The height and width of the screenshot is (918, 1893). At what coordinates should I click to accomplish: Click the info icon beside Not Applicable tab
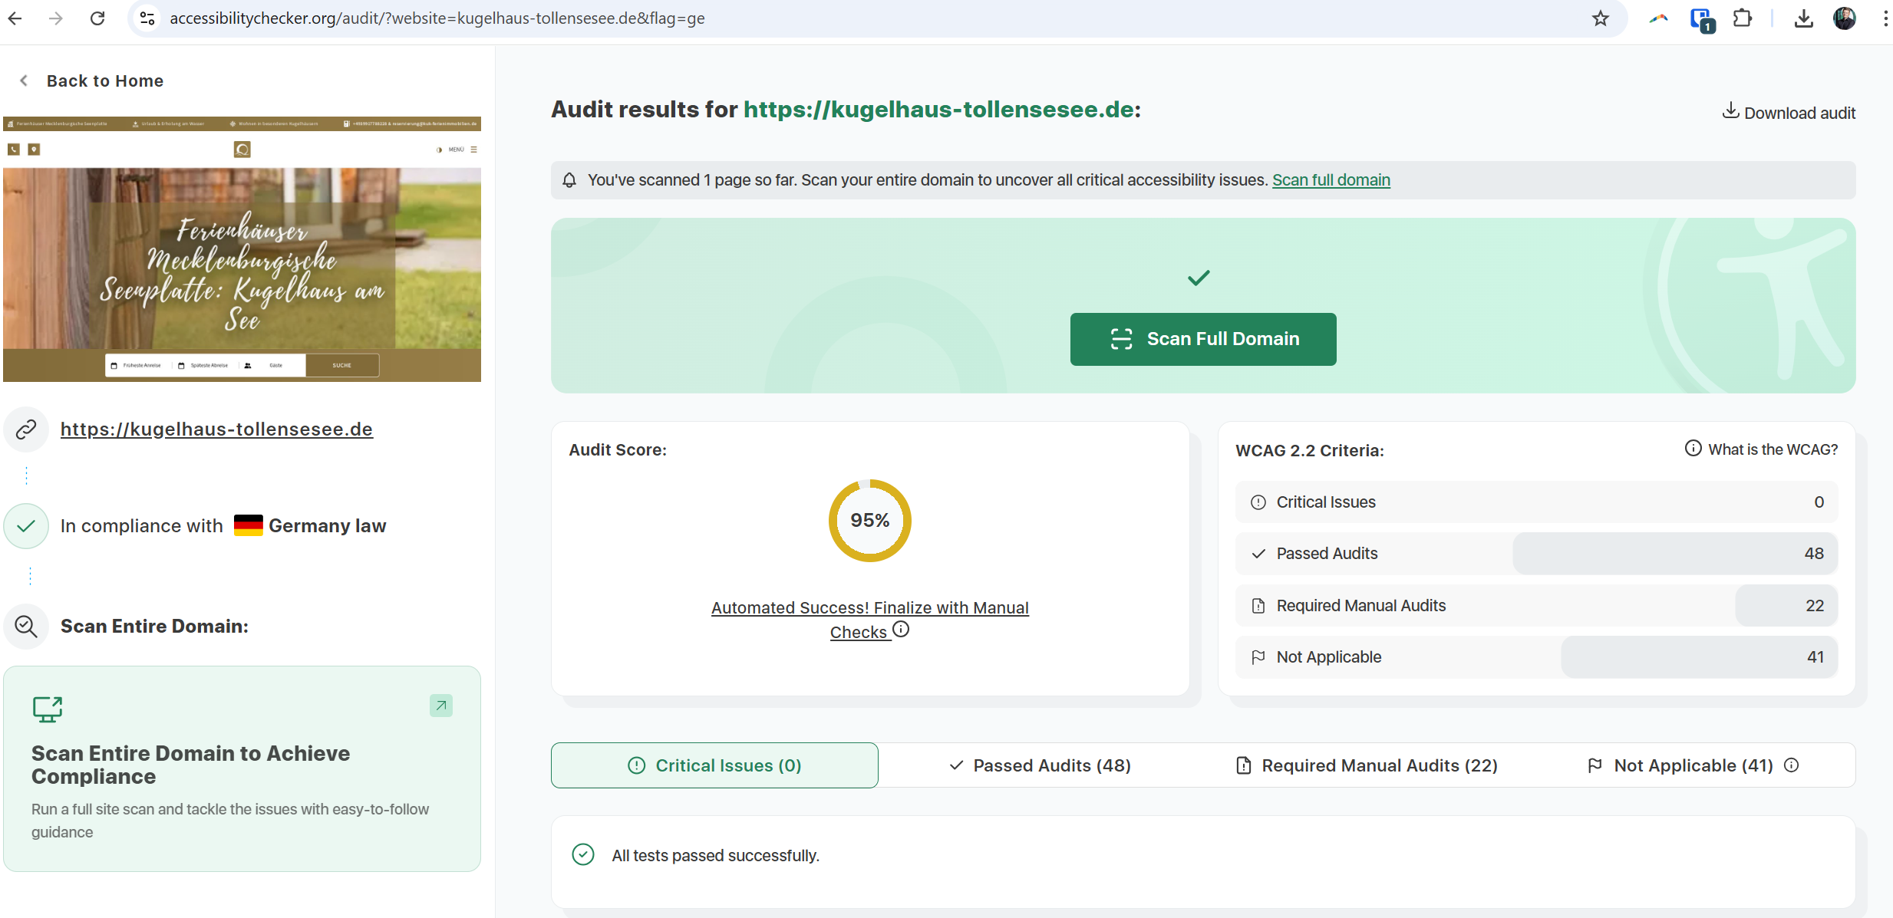[x=1792, y=765]
